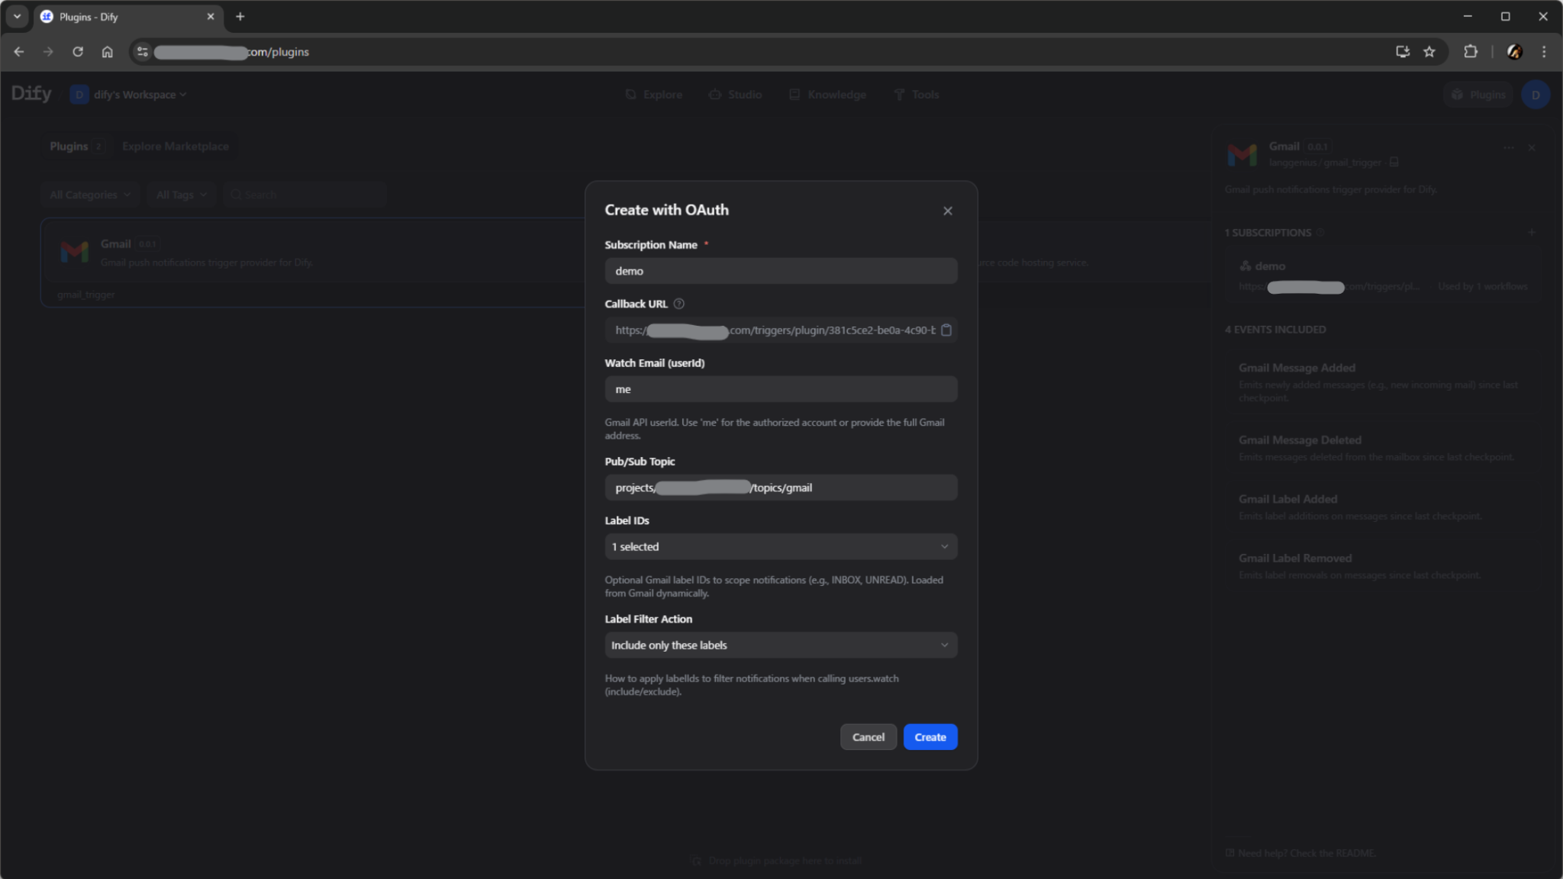Open the Tools section icon in the navbar

898,94
